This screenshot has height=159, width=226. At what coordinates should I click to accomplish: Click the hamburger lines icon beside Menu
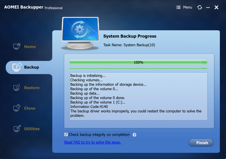click(178, 7)
